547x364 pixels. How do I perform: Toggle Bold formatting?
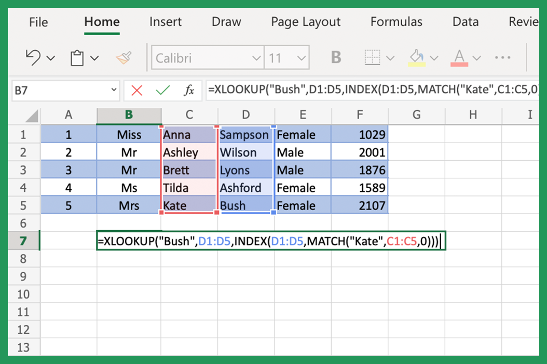335,58
